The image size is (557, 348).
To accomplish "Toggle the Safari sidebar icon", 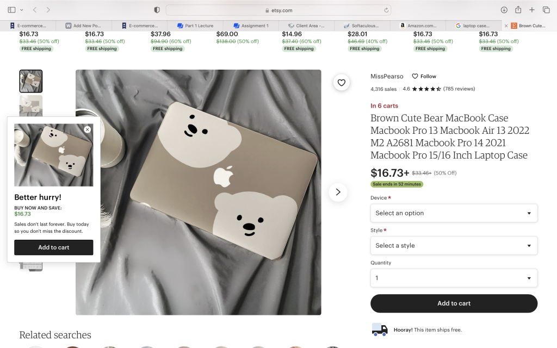I will [11, 10].
